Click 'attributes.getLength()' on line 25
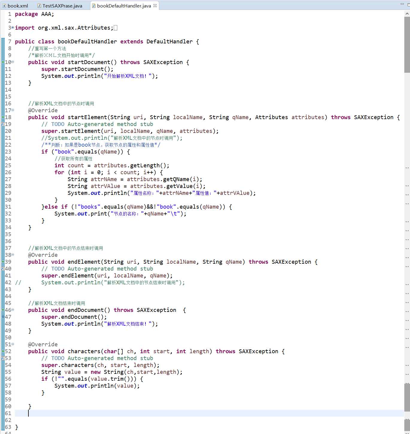 [x=130, y=166]
